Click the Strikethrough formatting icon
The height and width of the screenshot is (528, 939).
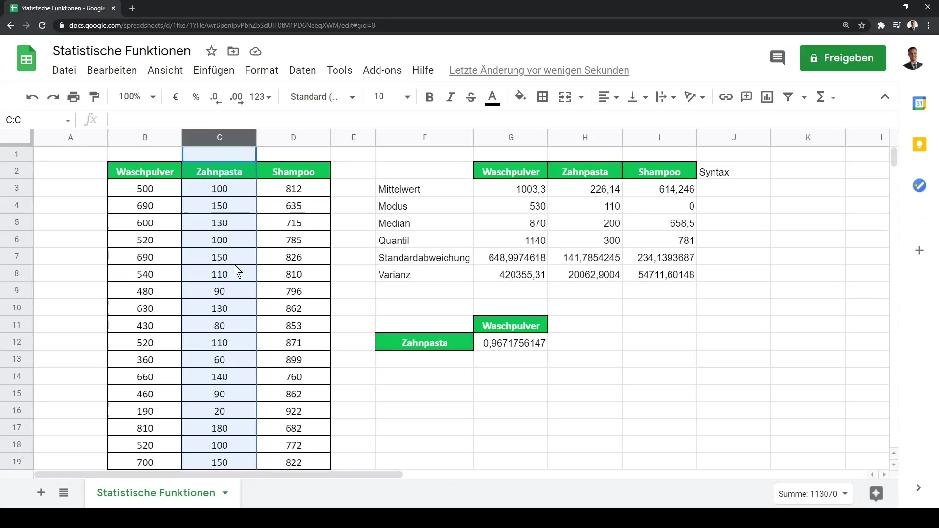[471, 97]
